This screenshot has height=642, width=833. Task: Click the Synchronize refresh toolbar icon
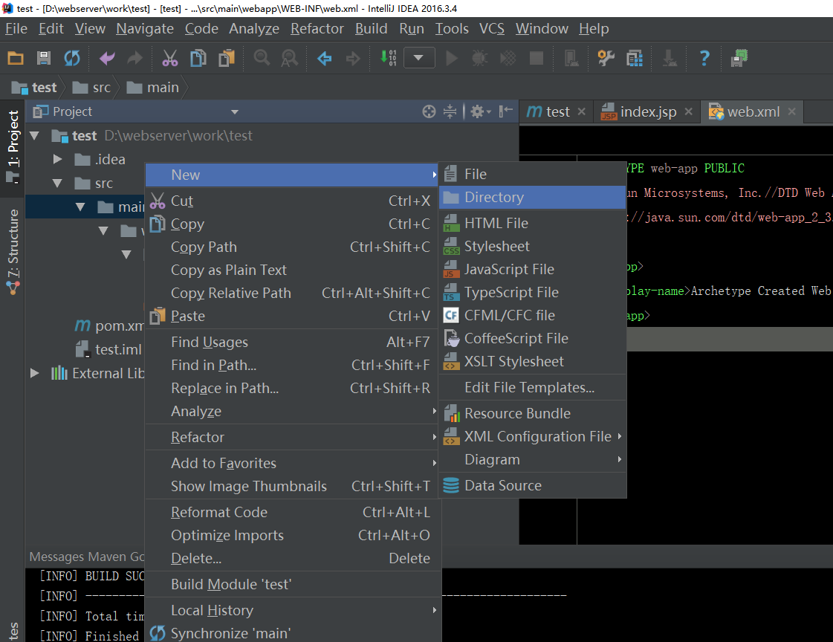pyautogui.click(x=72, y=58)
